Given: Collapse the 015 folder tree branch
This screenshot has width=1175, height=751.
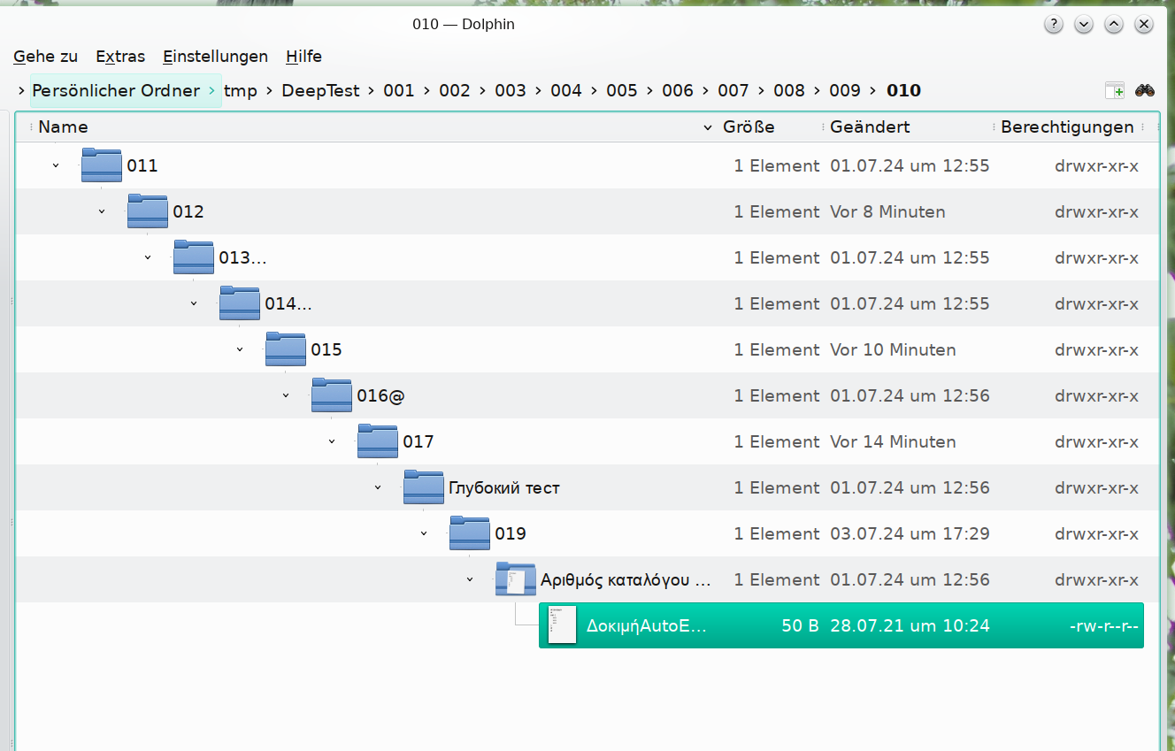Looking at the screenshot, I should coord(240,349).
